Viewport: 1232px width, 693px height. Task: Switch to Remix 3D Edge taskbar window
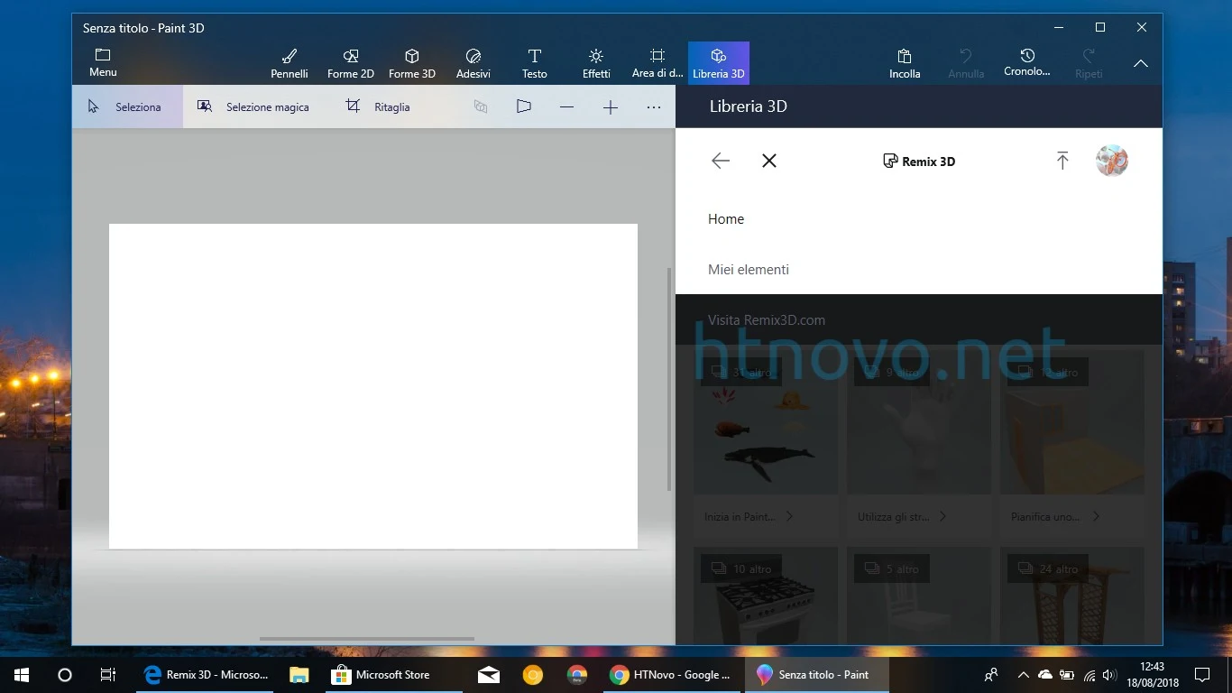pyautogui.click(x=207, y=675)
